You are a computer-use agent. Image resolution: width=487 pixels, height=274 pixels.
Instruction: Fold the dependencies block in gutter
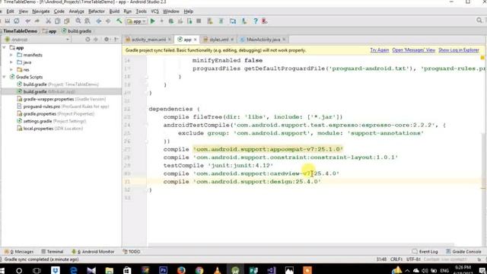tap(147, 109)
